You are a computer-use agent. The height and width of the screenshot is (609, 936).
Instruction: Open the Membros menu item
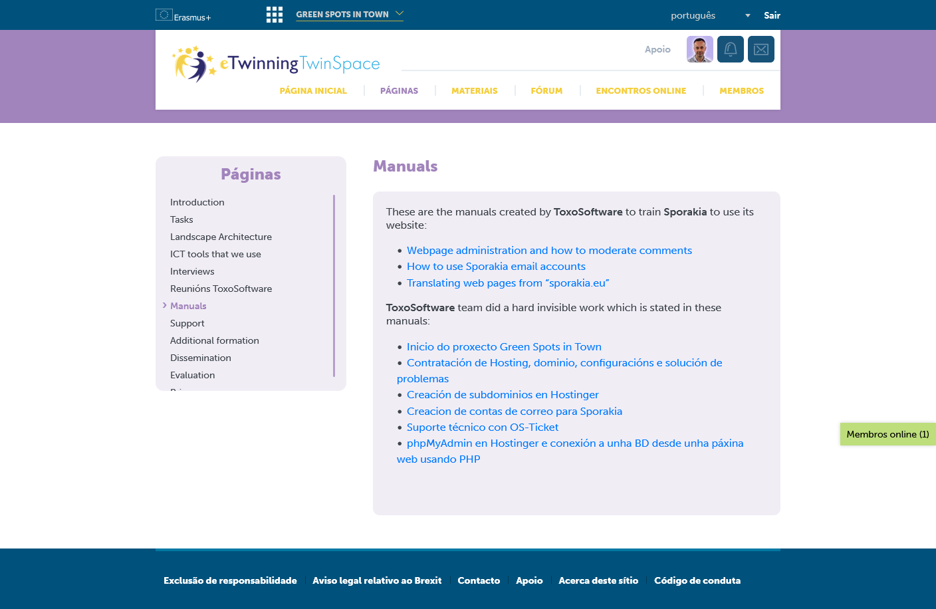click(741, 91)
